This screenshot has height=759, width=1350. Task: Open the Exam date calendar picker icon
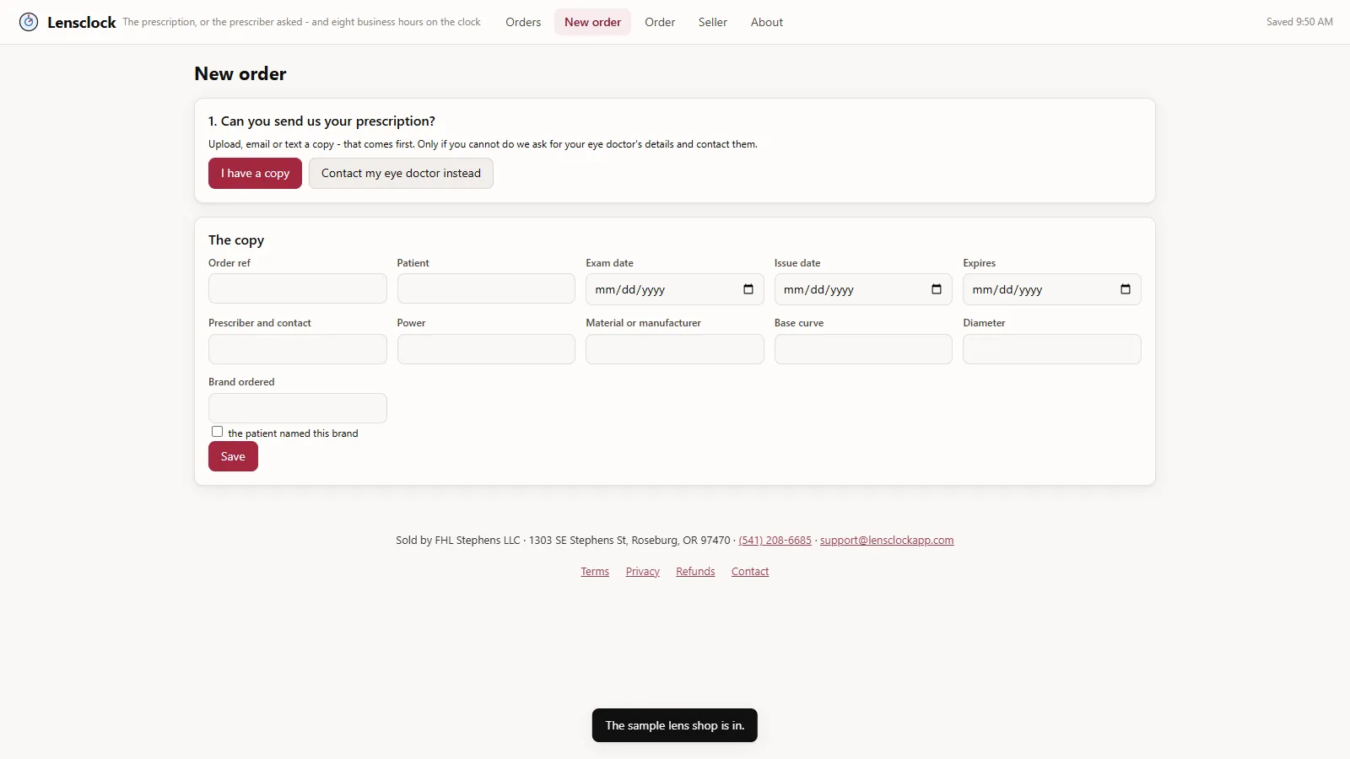pyautogui.click(x=748, y=289)
